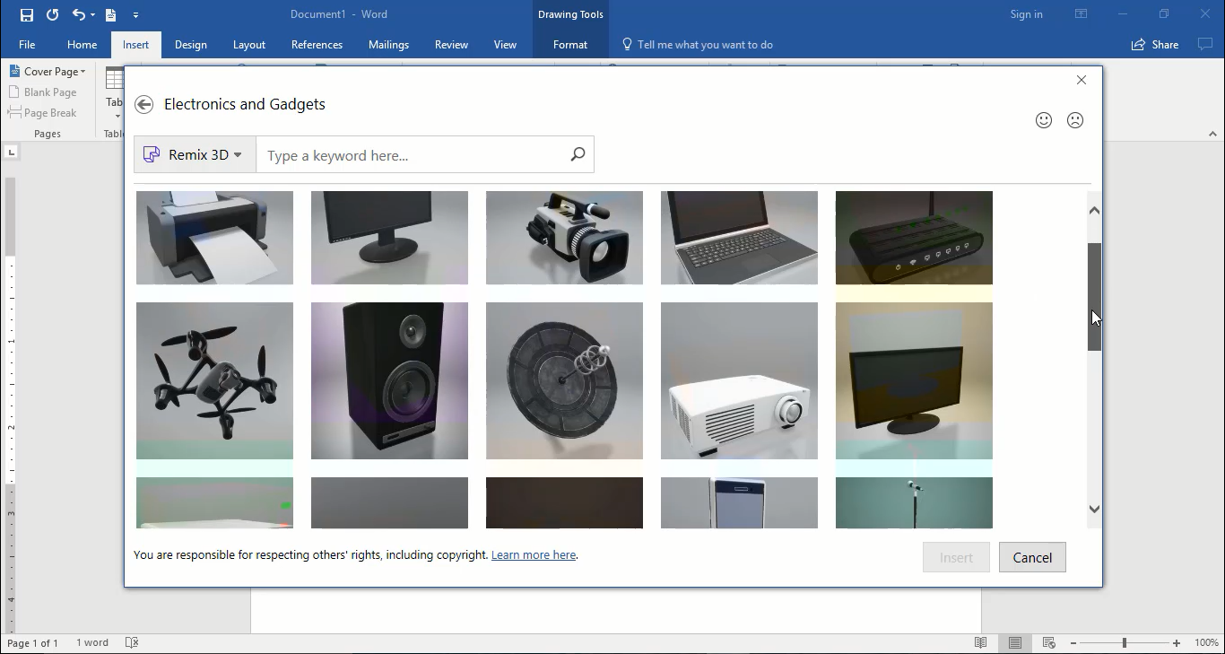Type in the keyword search field

[x=413, y=155]
